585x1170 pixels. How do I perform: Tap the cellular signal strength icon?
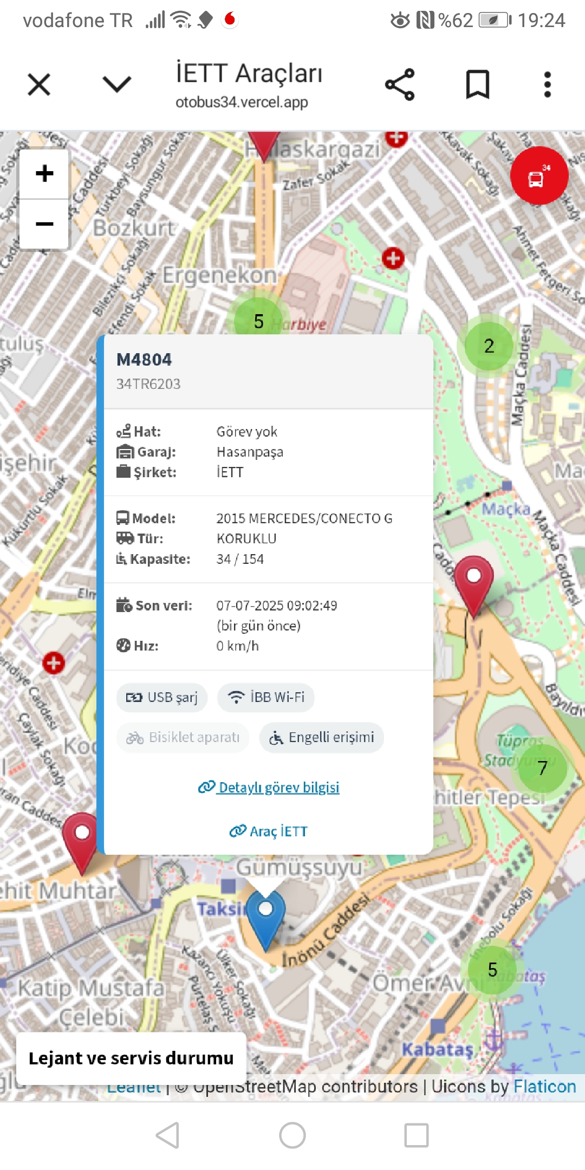pos(155,20)
